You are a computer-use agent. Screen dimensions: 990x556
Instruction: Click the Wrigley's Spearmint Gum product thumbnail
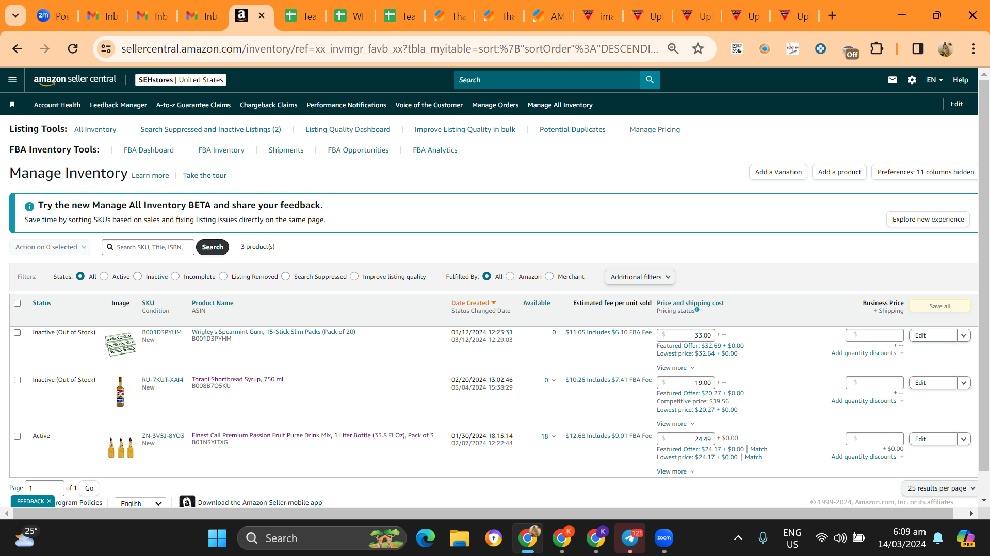click(120, 344)
